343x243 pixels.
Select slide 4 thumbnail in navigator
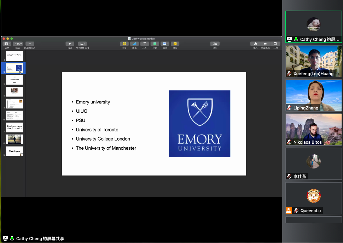[14, 92]
